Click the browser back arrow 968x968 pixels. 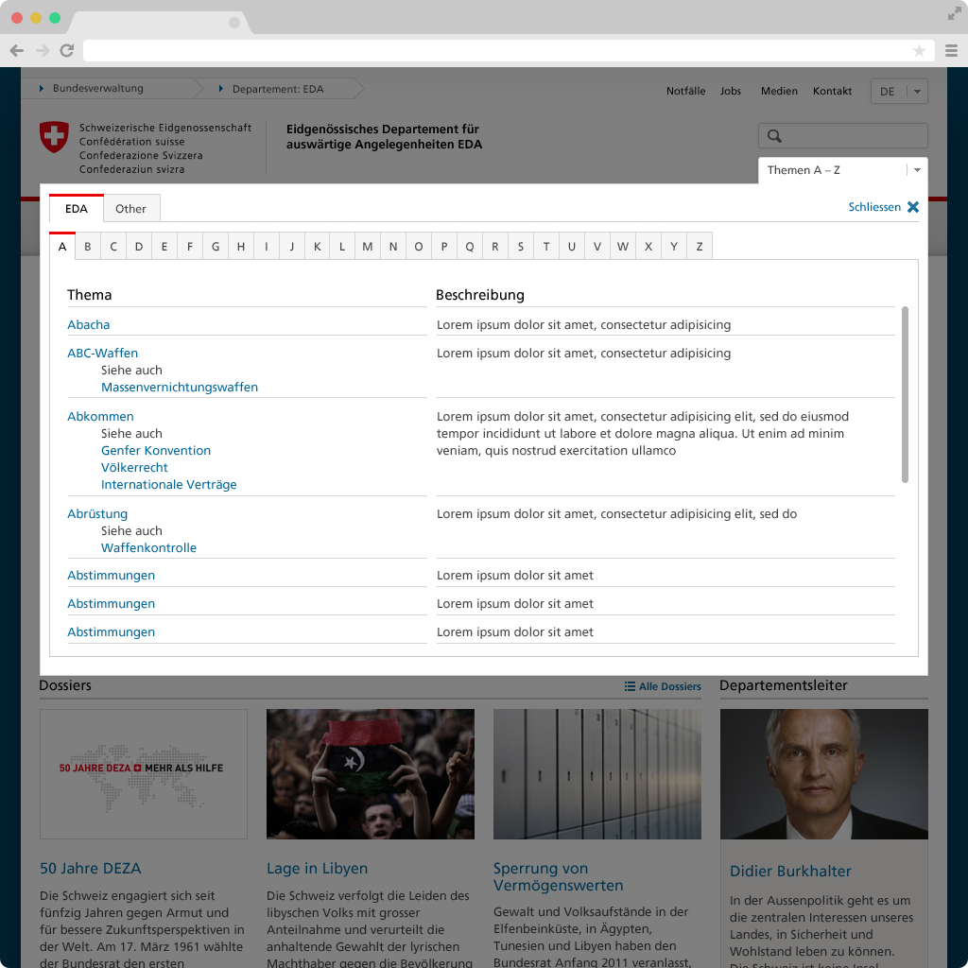[17, 51]
